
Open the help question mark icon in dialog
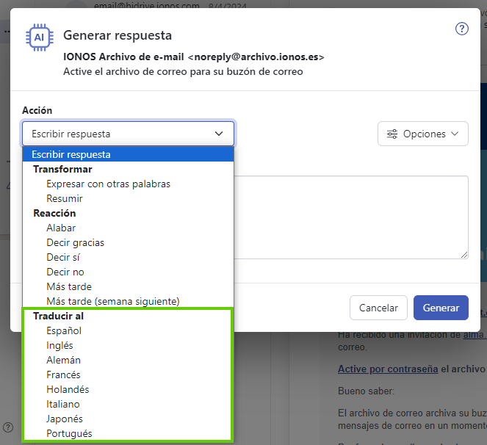(x=461, y=29)
